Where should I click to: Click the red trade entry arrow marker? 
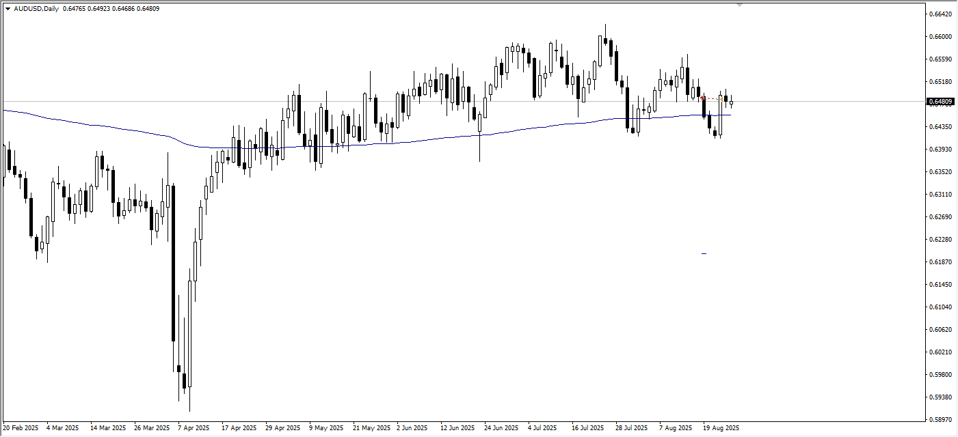(x=703, y=98)
